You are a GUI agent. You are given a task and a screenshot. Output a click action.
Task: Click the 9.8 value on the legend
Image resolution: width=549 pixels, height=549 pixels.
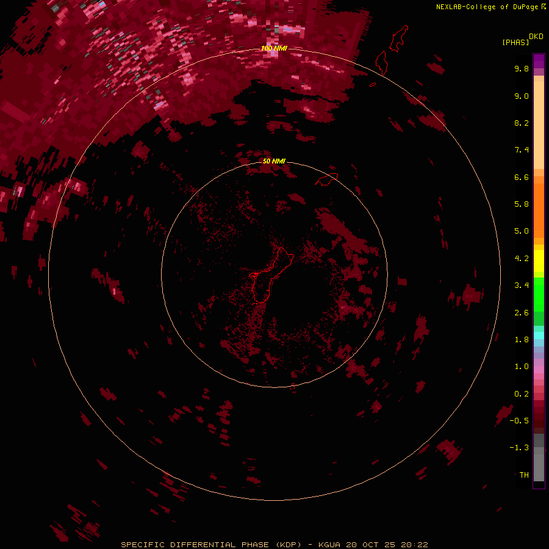(522, 68)
